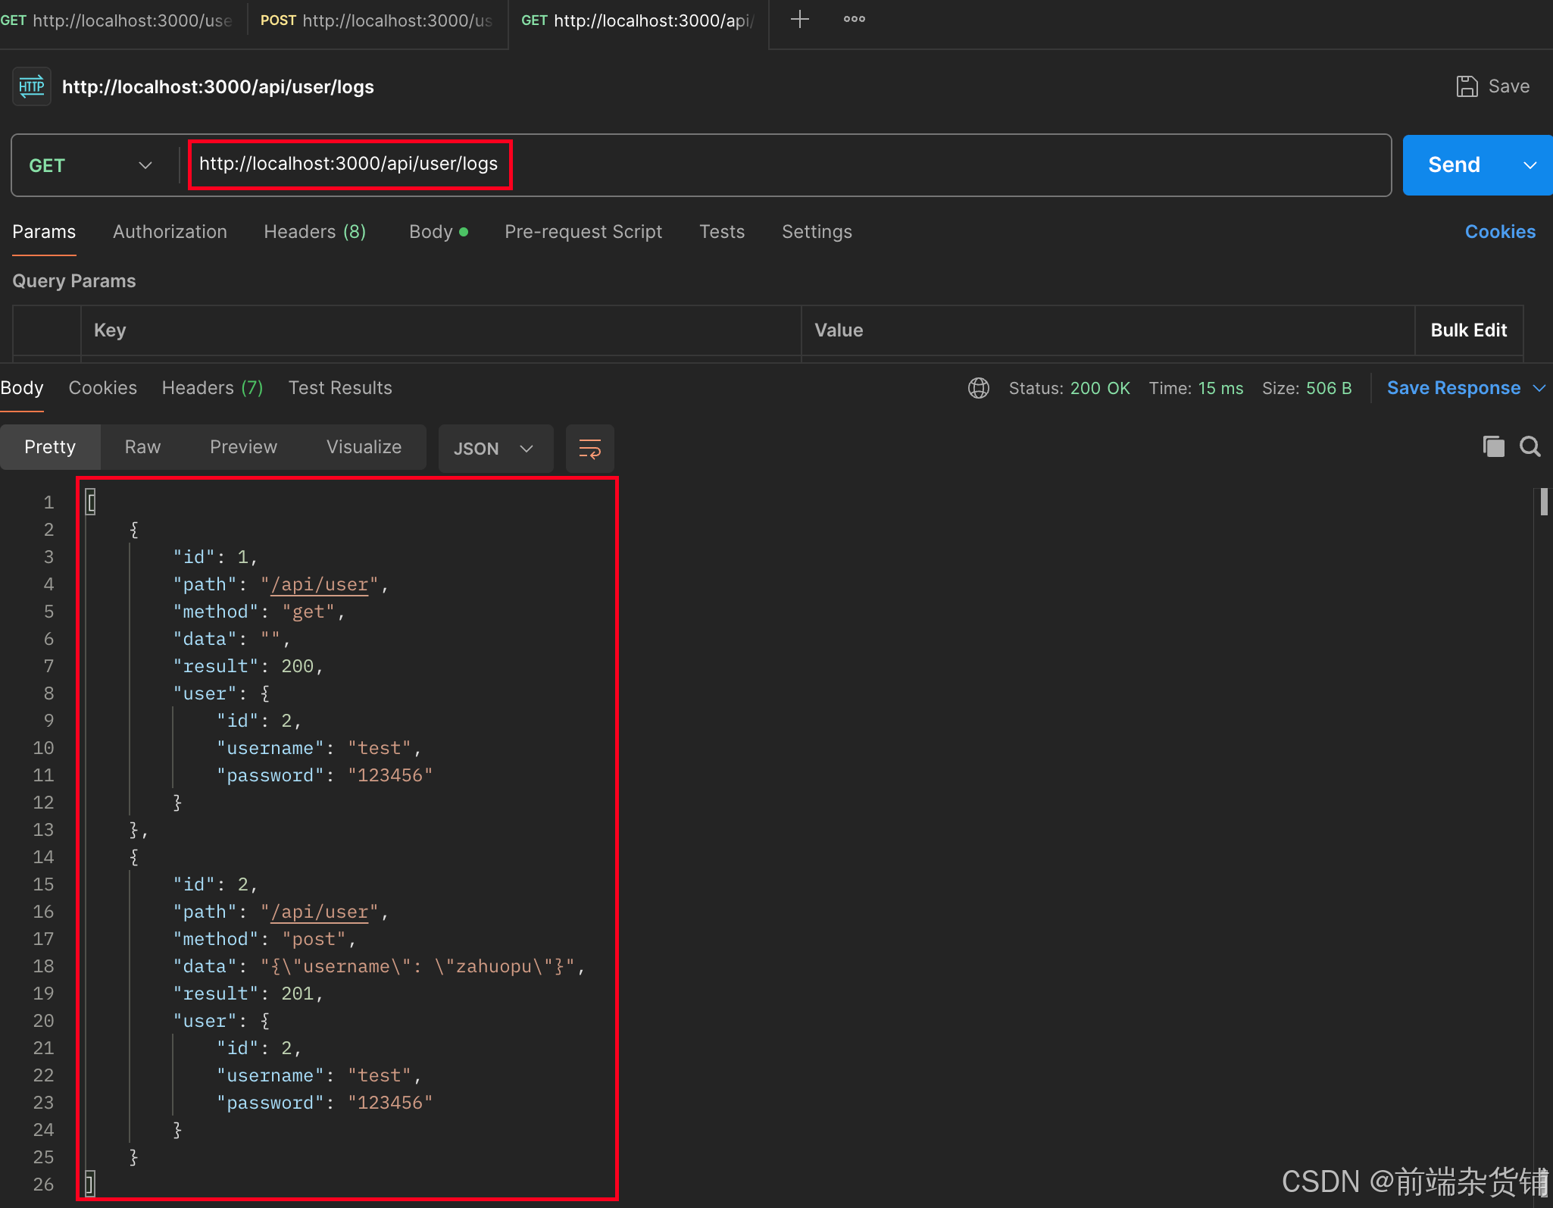
Task: Open the Test Results response tab
Action: [340, 388]
